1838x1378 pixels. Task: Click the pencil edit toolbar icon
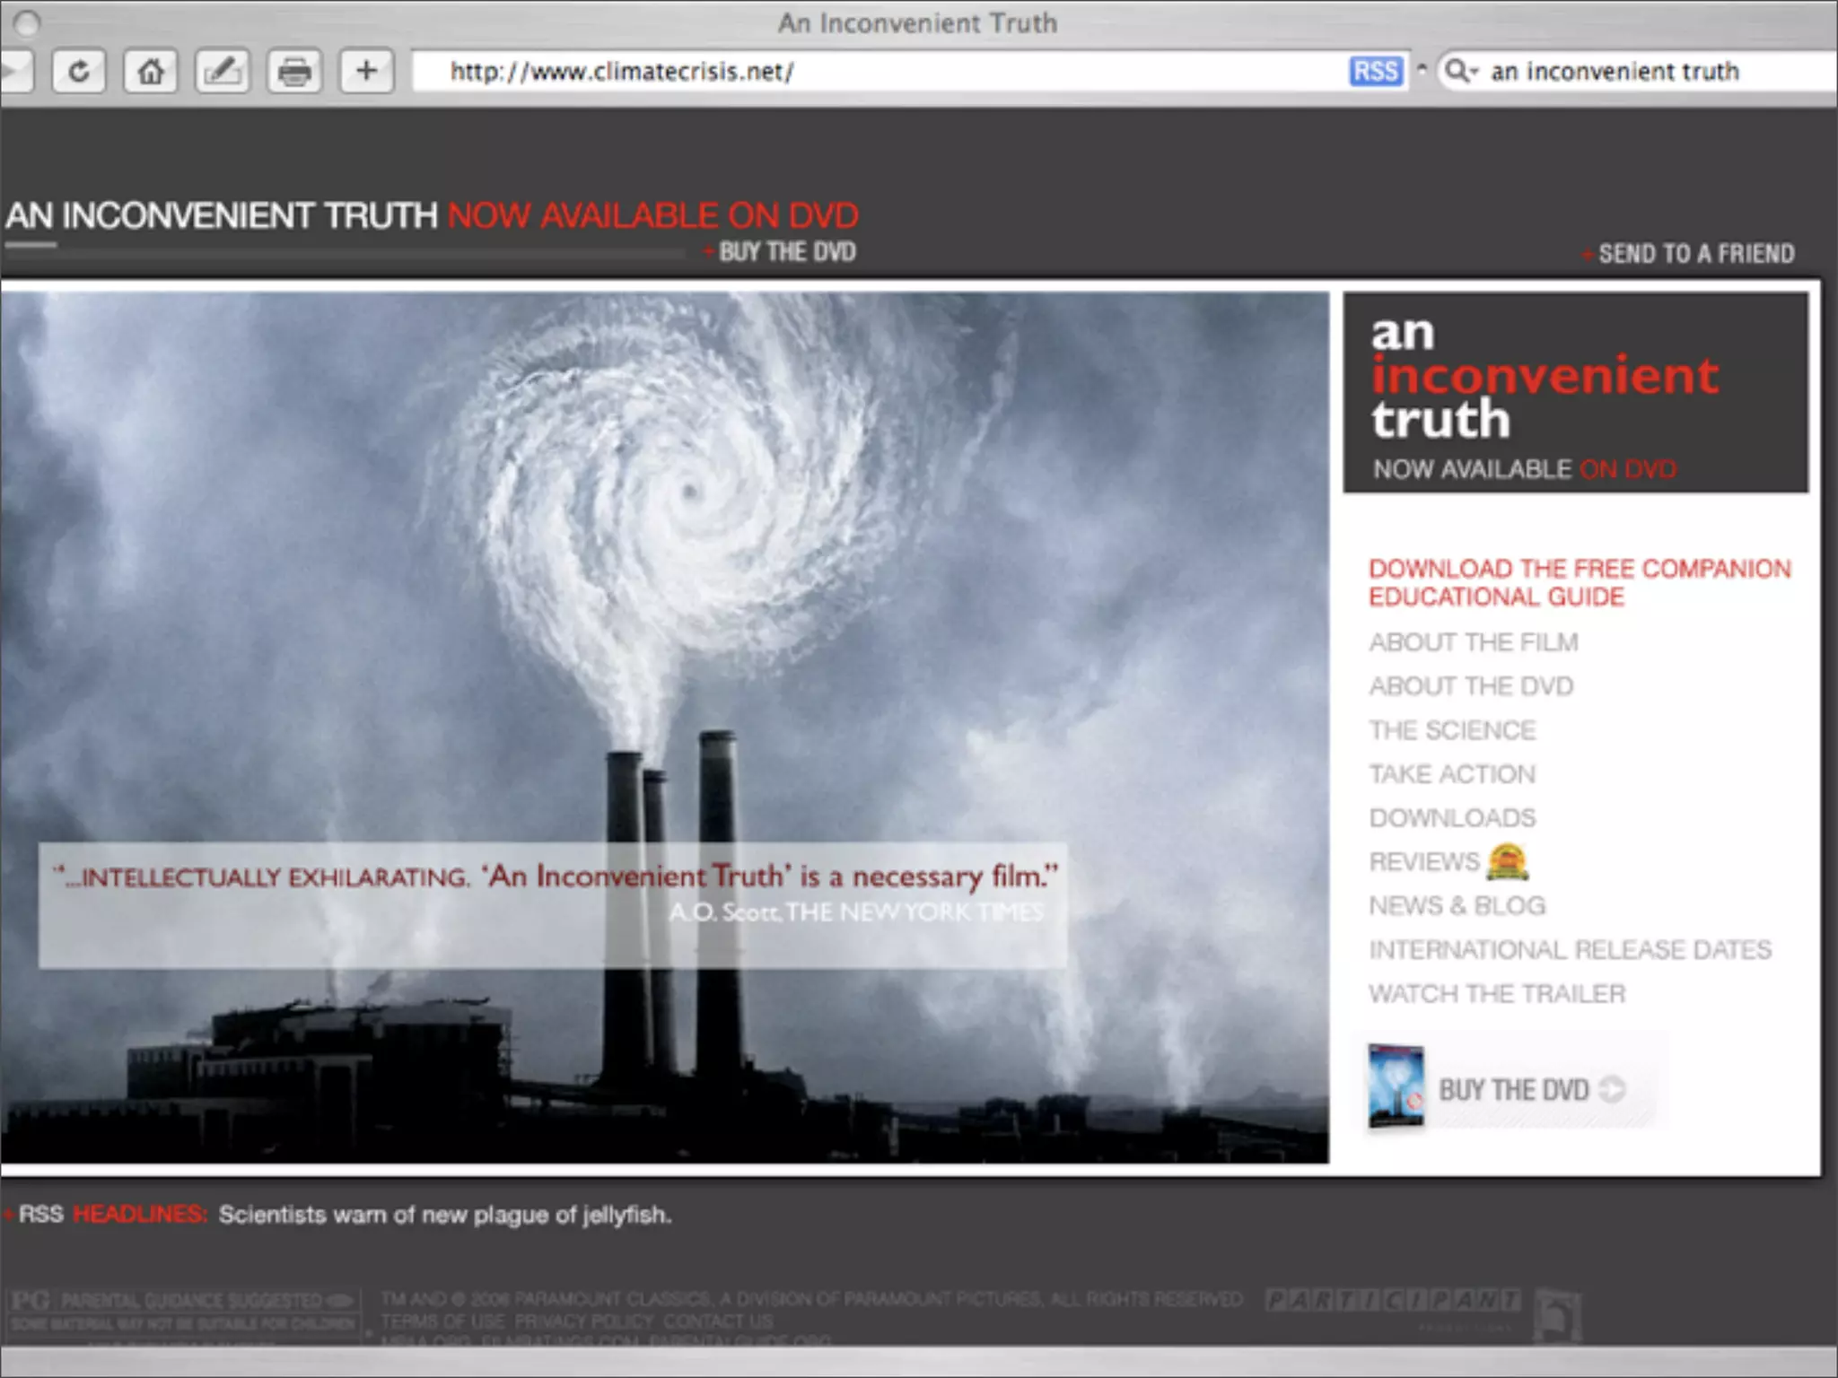coord(223,71)
